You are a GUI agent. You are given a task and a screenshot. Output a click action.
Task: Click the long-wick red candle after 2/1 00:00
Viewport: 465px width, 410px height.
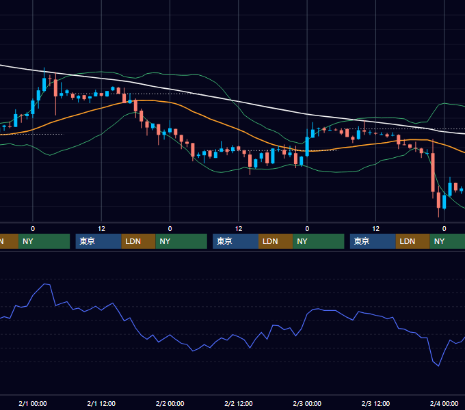click(55, 89)
